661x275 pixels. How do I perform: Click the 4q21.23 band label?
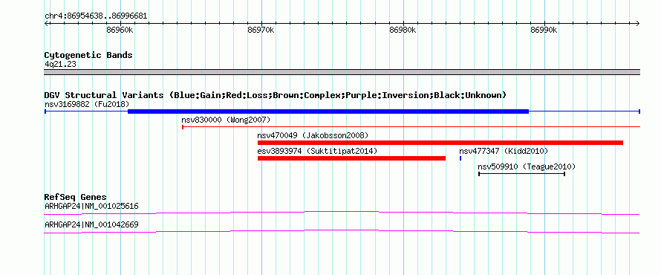point(60,65)
